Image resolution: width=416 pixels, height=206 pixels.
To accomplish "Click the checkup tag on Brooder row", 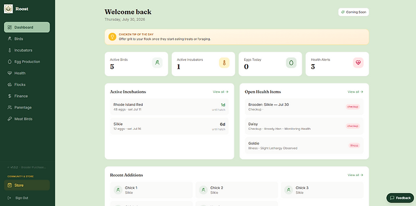I will tap(352, 106).
